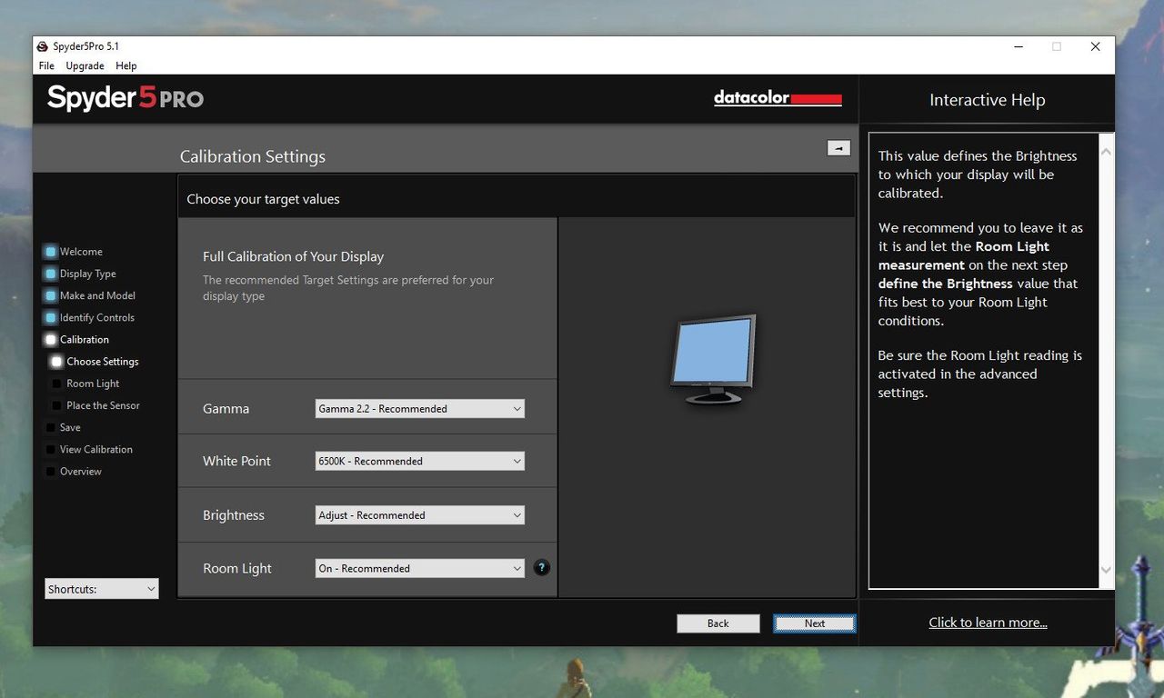Minimize the Spyder5Pro window
Screen dimensions: 1164x698
click(x=1018, y=46)
